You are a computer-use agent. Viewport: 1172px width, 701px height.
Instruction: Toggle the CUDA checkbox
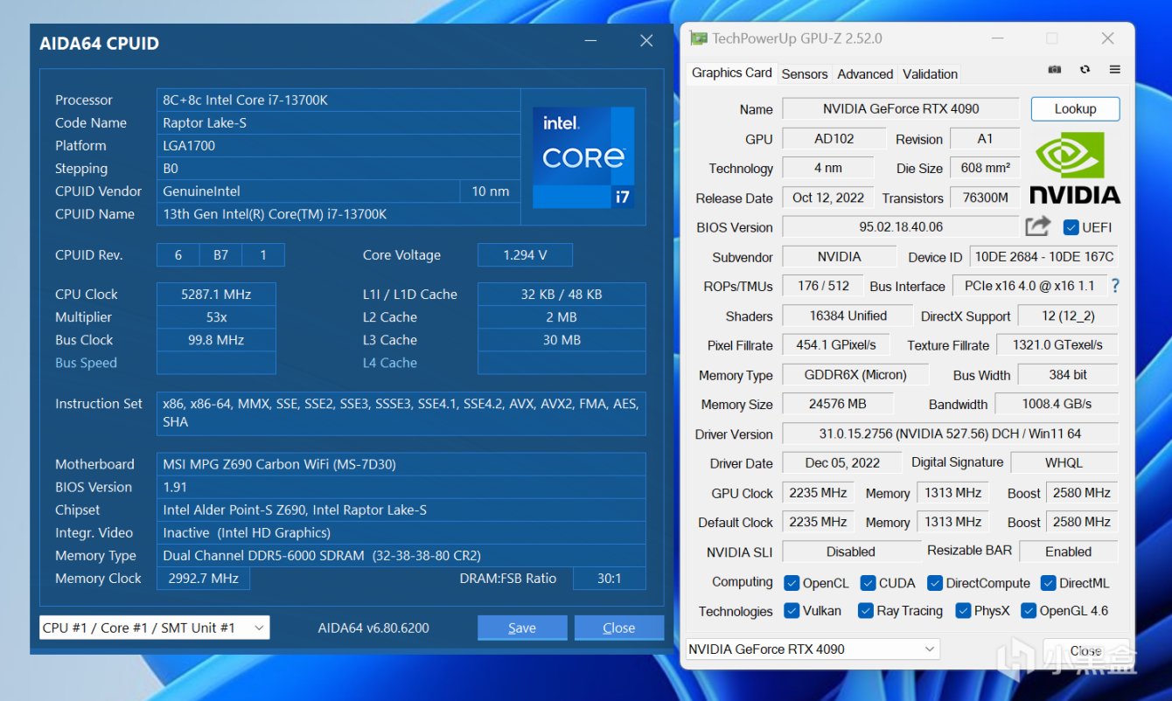coord(868,583)
